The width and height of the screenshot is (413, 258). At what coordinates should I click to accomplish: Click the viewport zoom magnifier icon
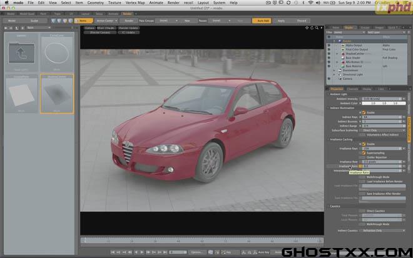(x=317, y=27)
